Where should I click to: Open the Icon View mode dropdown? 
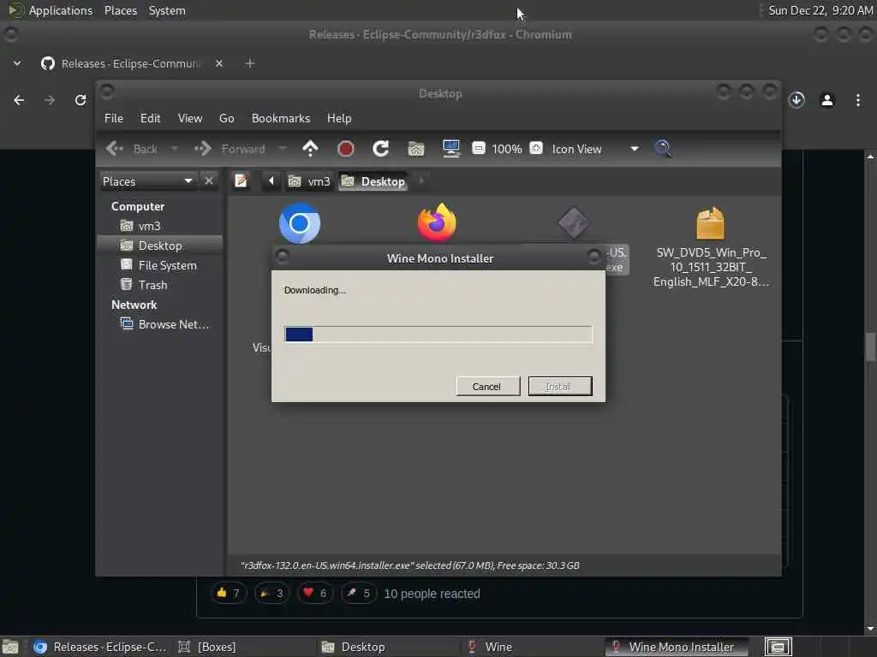click(594, 149)
